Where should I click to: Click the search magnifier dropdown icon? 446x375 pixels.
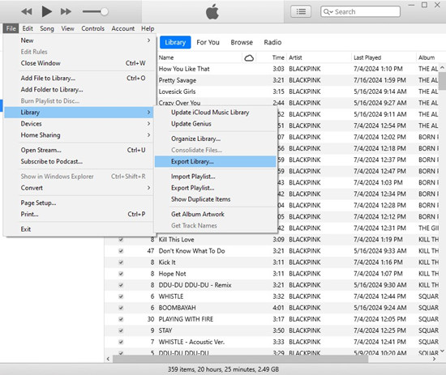pyautogui.click(x=328, y=11)
